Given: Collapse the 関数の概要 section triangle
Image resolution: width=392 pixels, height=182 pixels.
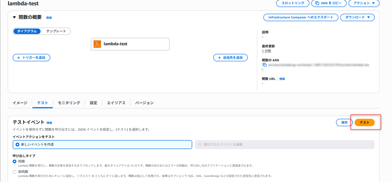Looking at the screenshot, I should coord(15,17).
